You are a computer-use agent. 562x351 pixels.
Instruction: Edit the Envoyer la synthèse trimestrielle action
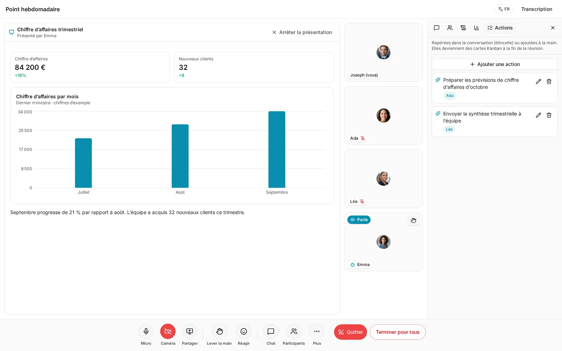coord(538,115)
